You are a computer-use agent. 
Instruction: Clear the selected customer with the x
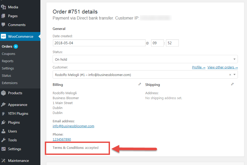click(230, 75)
